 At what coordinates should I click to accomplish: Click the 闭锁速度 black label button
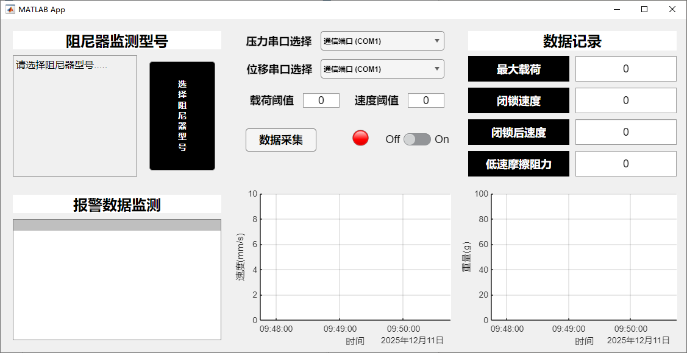(x=518, y=100)
